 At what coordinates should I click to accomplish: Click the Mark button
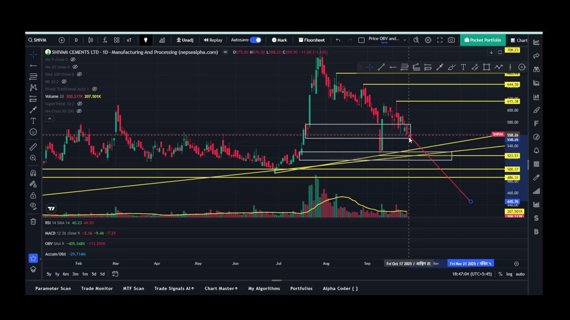click(279, 40)
